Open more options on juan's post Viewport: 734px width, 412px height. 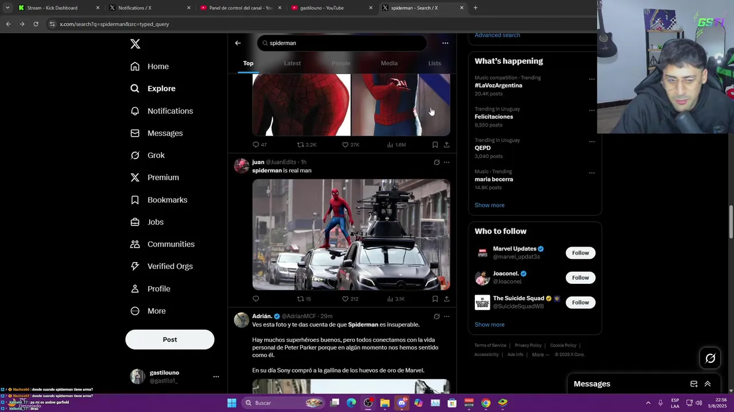[x=447, y=163]
